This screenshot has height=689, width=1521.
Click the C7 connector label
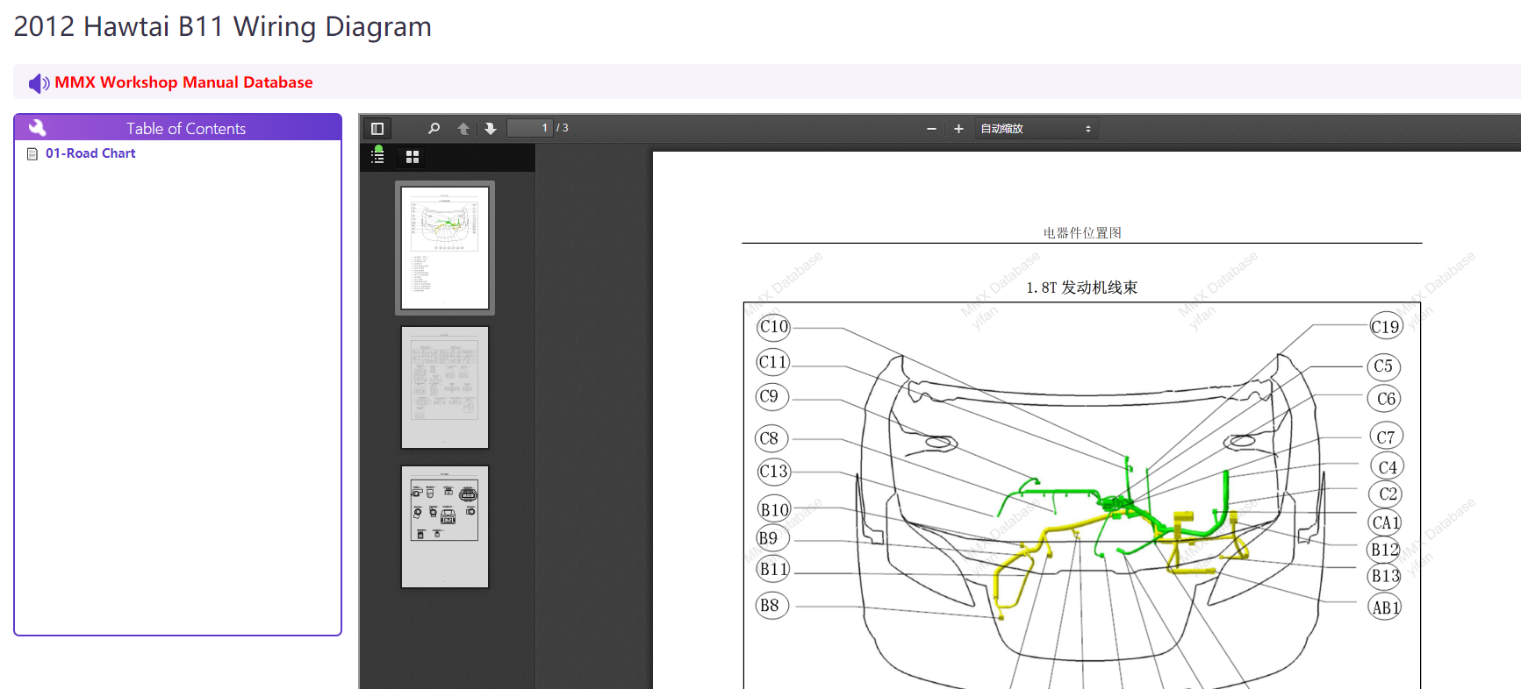point(1386,437)
